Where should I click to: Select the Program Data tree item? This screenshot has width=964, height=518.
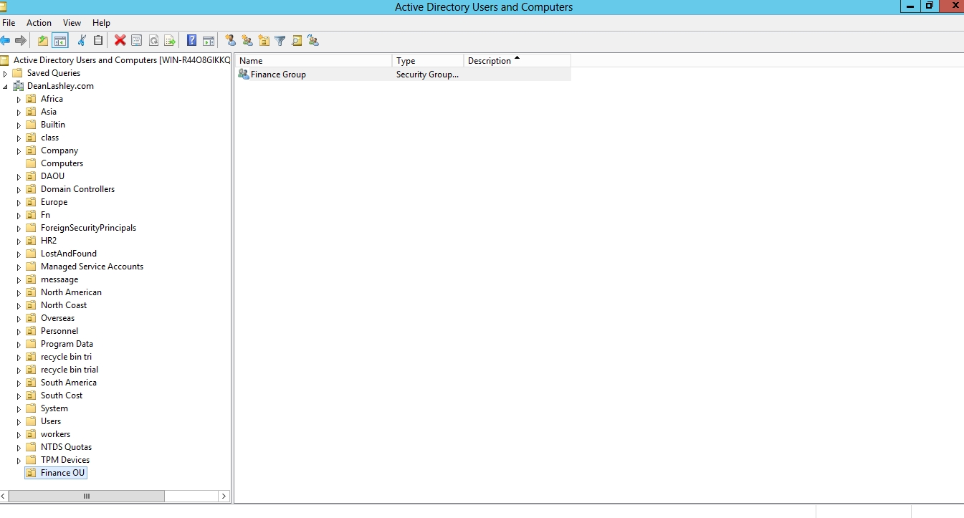coord(67,344)
